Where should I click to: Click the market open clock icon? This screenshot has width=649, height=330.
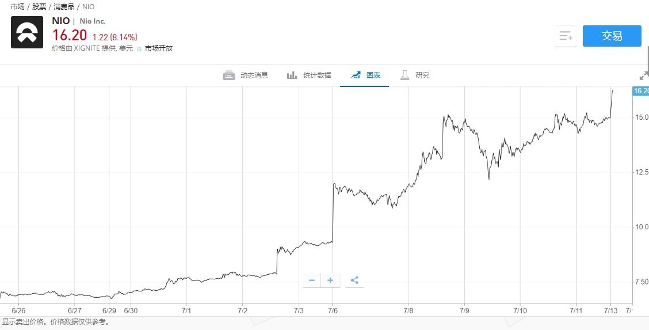(x=139, y=49)
